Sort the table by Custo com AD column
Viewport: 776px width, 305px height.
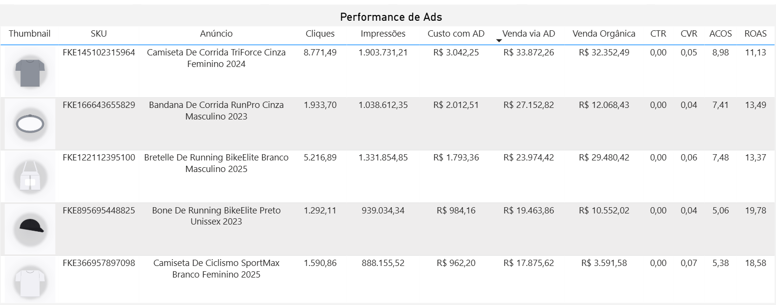(455, 34)
